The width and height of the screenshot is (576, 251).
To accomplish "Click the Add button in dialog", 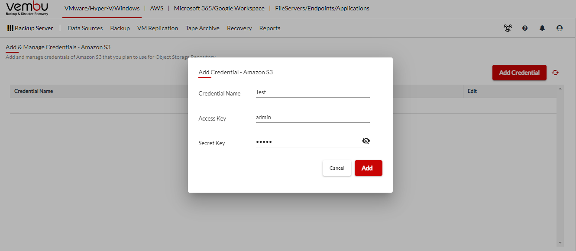I will [x=369, y=168].
